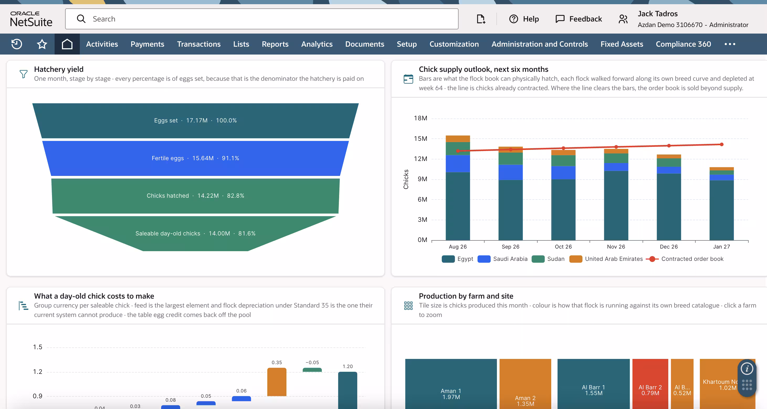
Task: Click the Chick supply outlook calendar icon
Action: [408, 79]
